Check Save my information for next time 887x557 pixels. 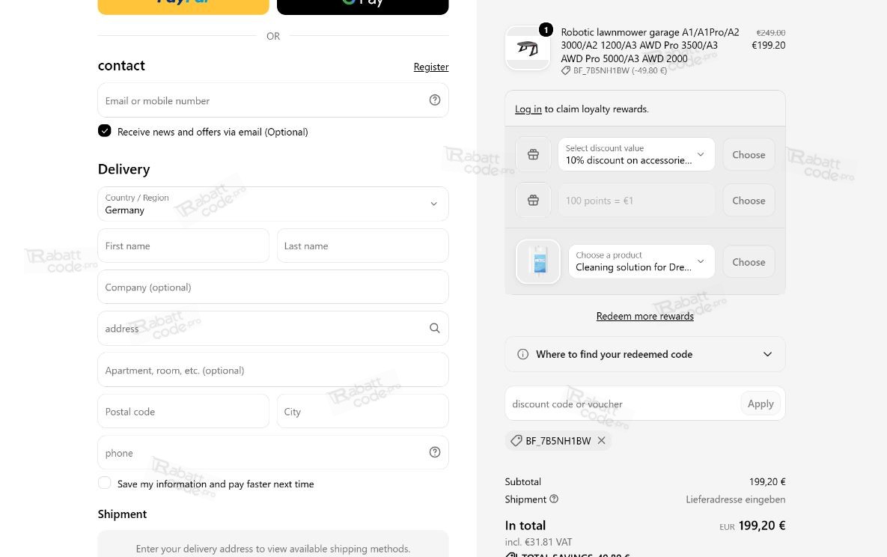105,483
